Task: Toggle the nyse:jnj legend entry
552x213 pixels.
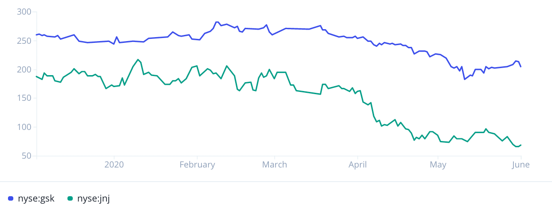Action: click(88, 198)
